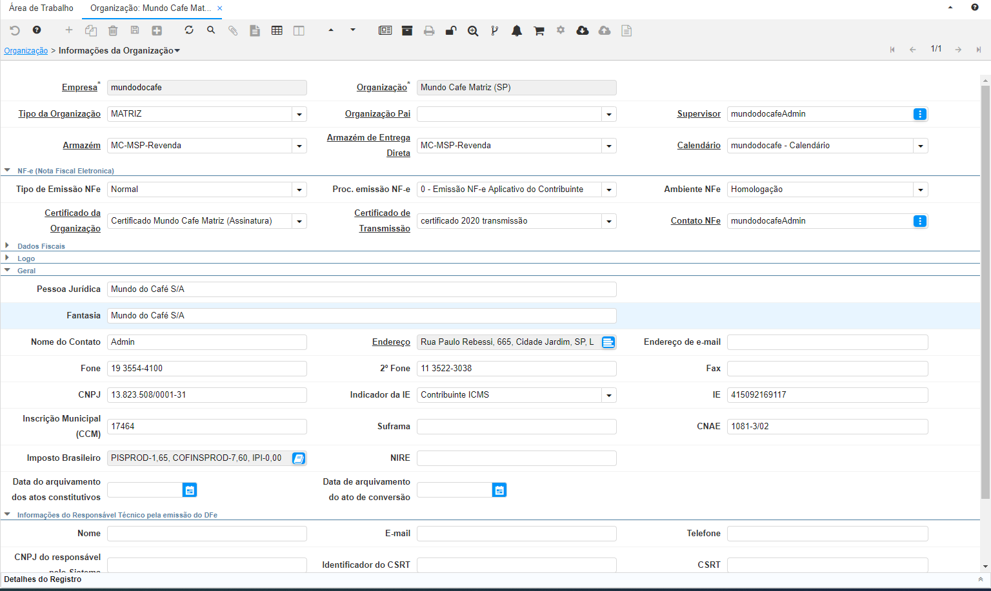Open the Ambiente NFe dropdown
Screen dimensions: 991x591
point(921,190)
